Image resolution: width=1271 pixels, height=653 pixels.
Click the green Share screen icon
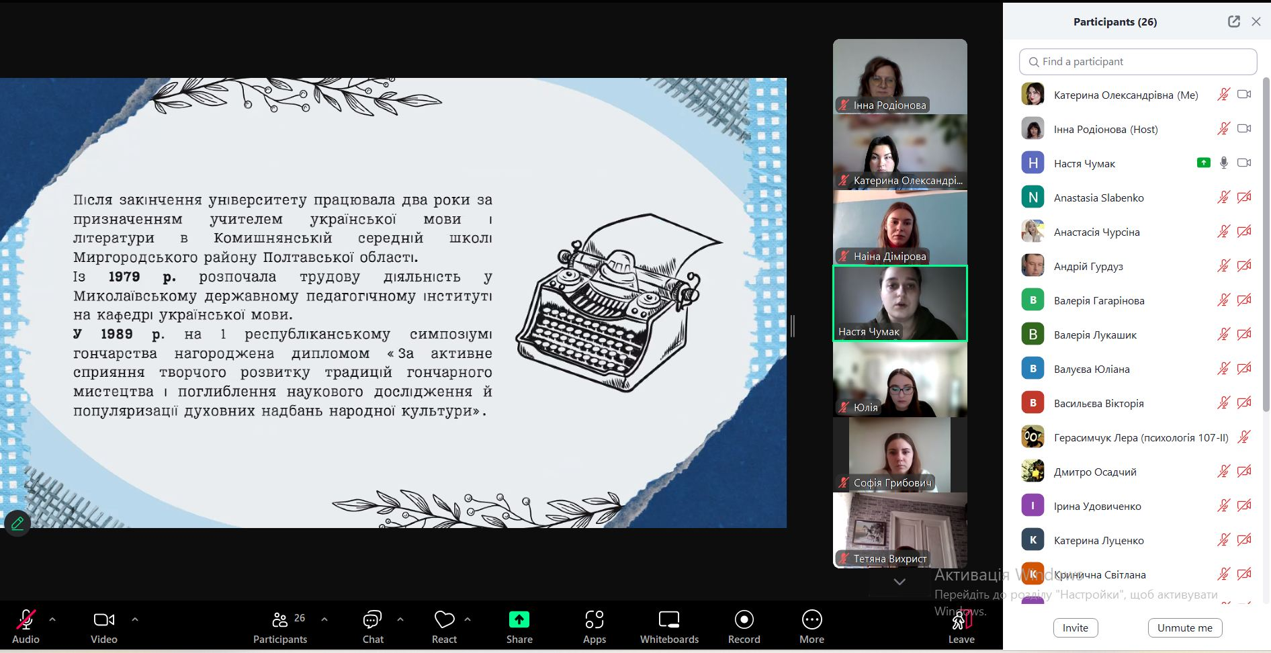click(519, 619)
